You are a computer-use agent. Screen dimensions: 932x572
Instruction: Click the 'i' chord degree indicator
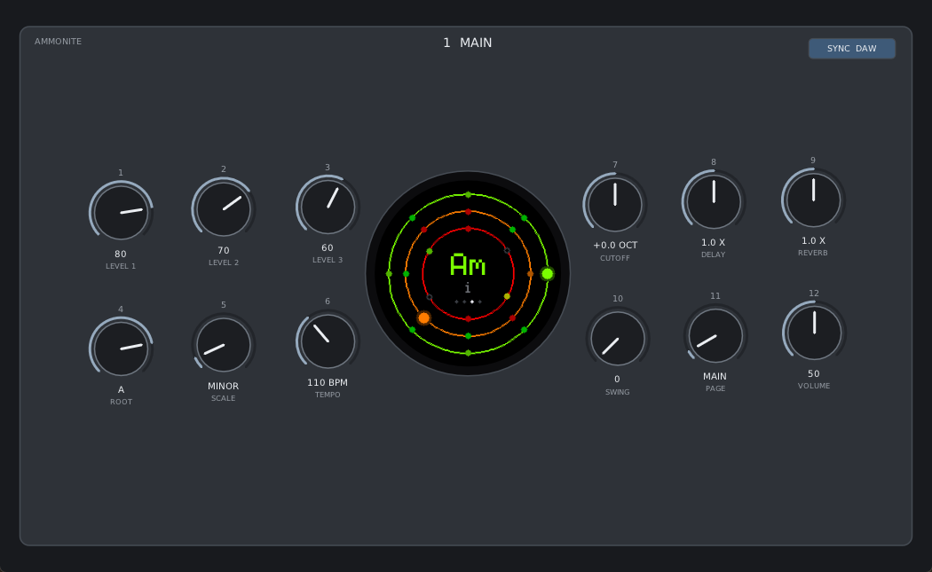pyautogui.click(x=468, y=288)
